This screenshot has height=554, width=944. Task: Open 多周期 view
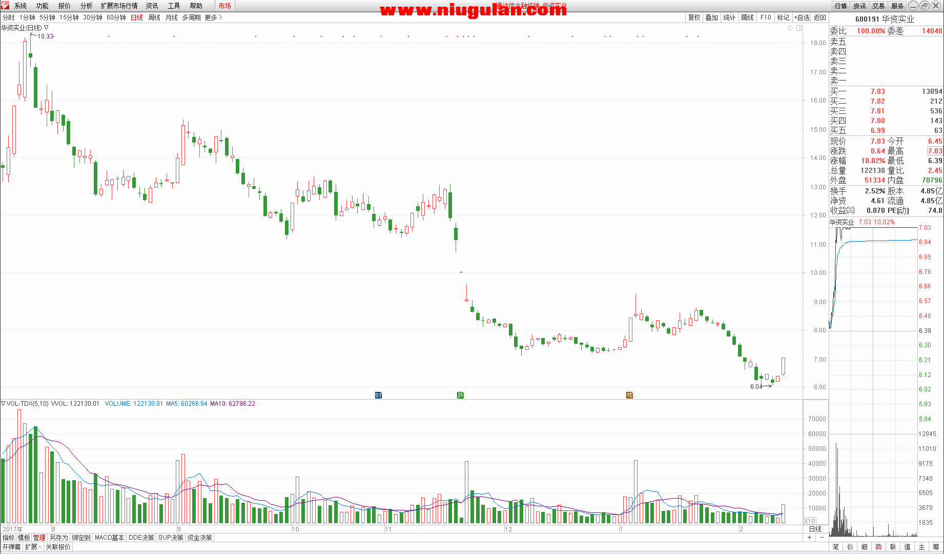192,17
